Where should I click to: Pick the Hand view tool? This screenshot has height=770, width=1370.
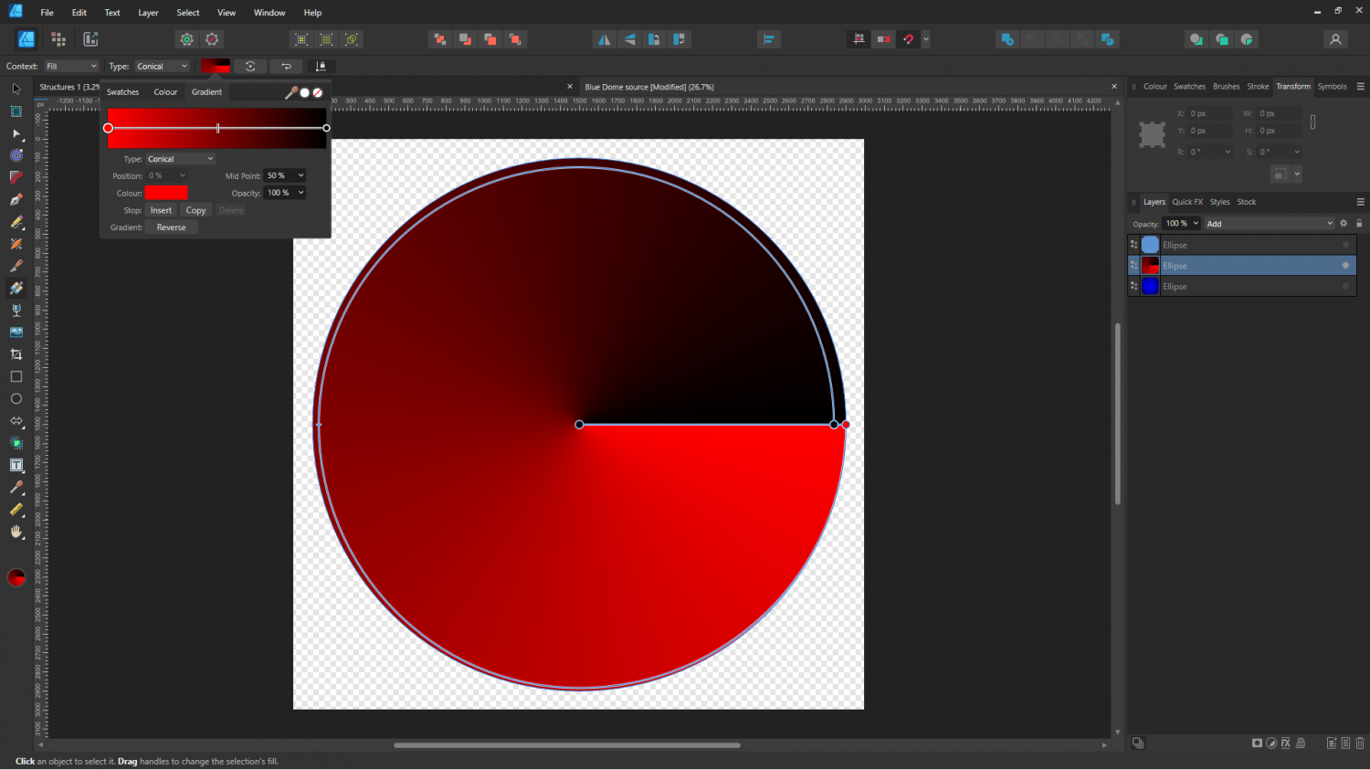(x=16, y=532)
